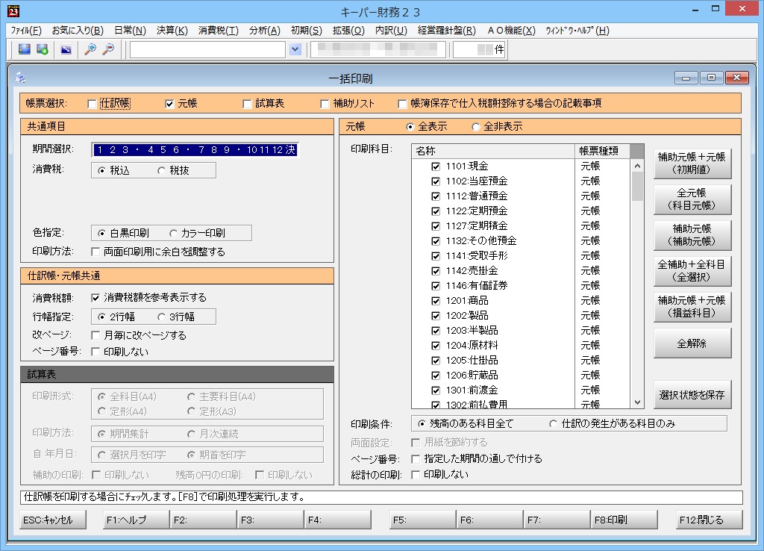
Task: Choose 税抜 for 消費税
Action: [x=161, y=171]
